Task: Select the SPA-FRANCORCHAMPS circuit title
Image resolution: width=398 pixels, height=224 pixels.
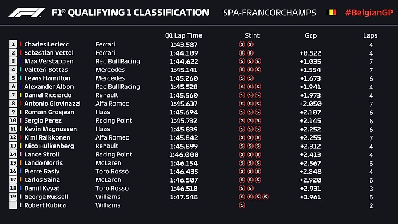Action: (x=270, y=13)
